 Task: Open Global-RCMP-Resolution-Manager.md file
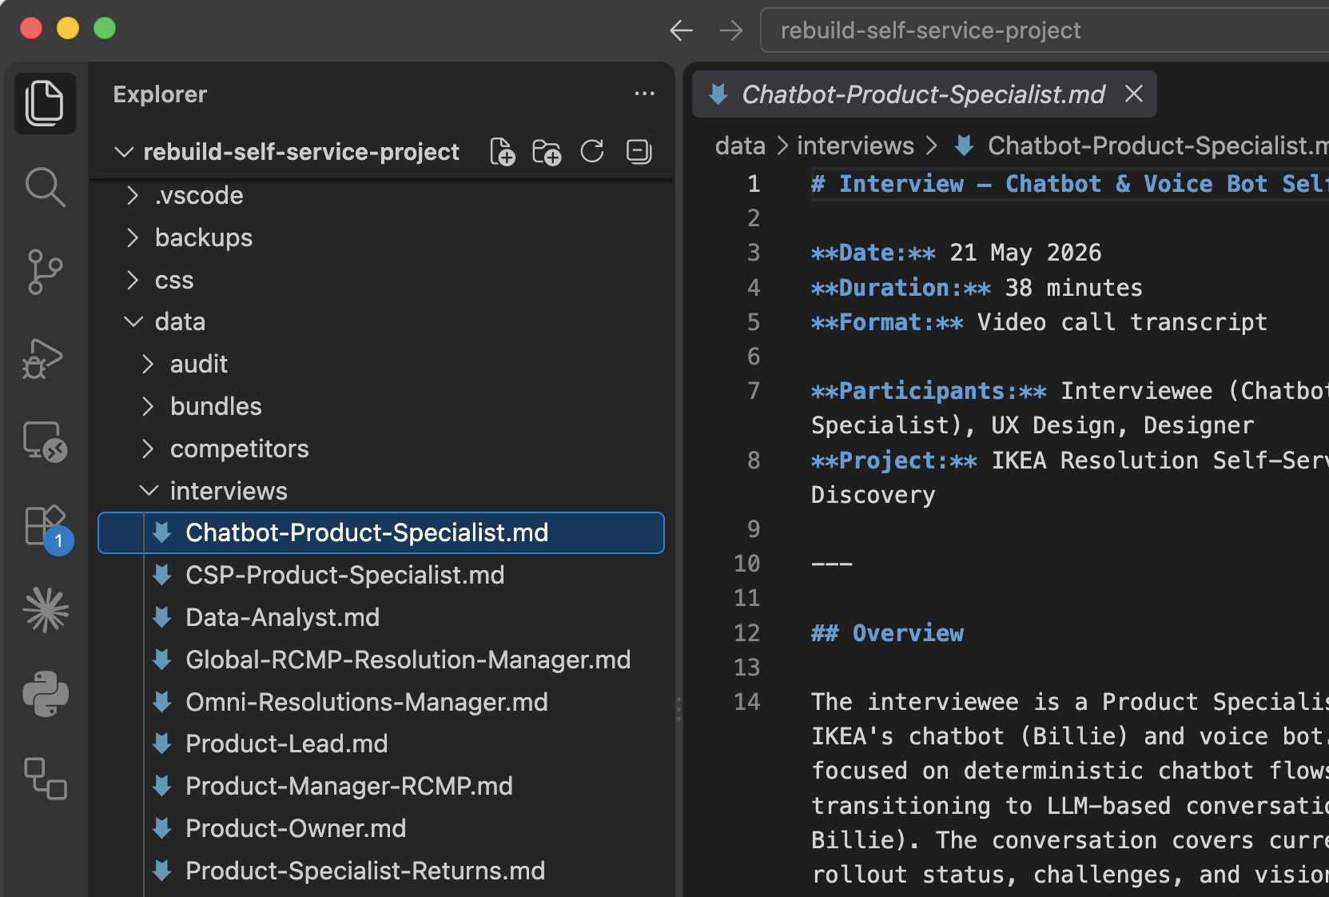381,660
